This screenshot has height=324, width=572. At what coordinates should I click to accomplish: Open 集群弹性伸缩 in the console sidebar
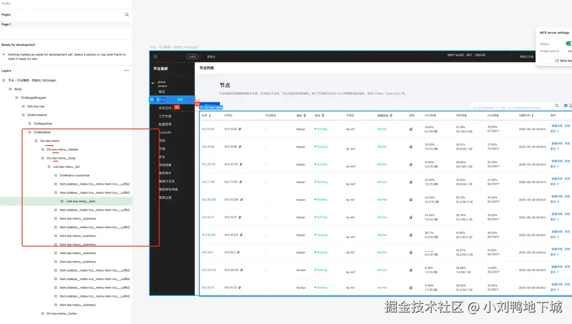coord(168,190)
